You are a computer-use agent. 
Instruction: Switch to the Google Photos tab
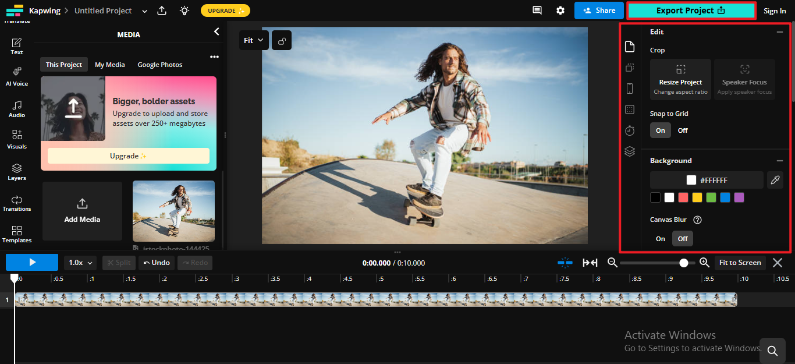click(159, 64)
